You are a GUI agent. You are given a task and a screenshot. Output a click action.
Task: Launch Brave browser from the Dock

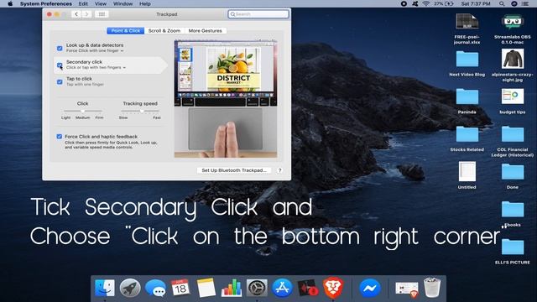pyautogui.click(x=333, y=288)
